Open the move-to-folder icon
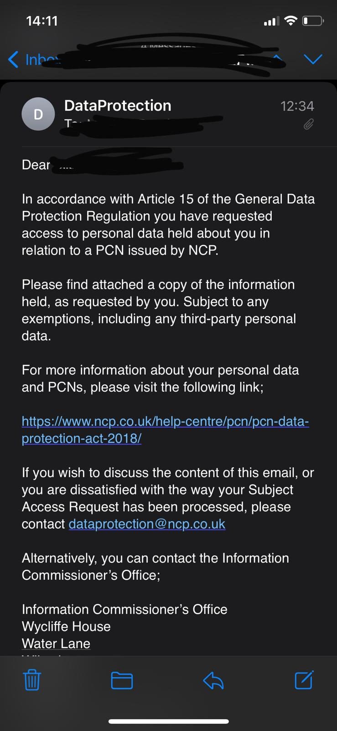The image size is (337, 731). (122, 680)
